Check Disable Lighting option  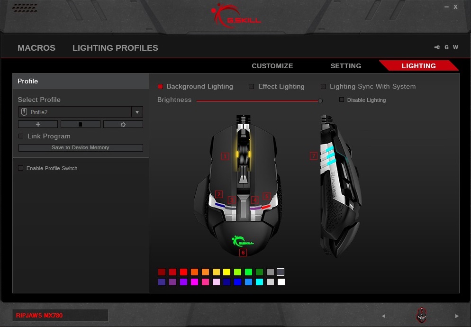tap(342, 100)
